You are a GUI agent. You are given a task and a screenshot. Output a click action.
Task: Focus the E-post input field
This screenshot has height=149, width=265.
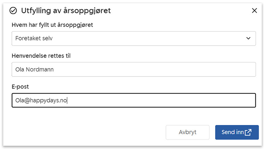click(x=133, y=100)
